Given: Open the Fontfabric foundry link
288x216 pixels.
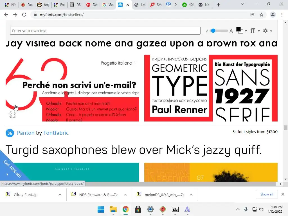Looking at the screenshot, I should tap(56, 133).
